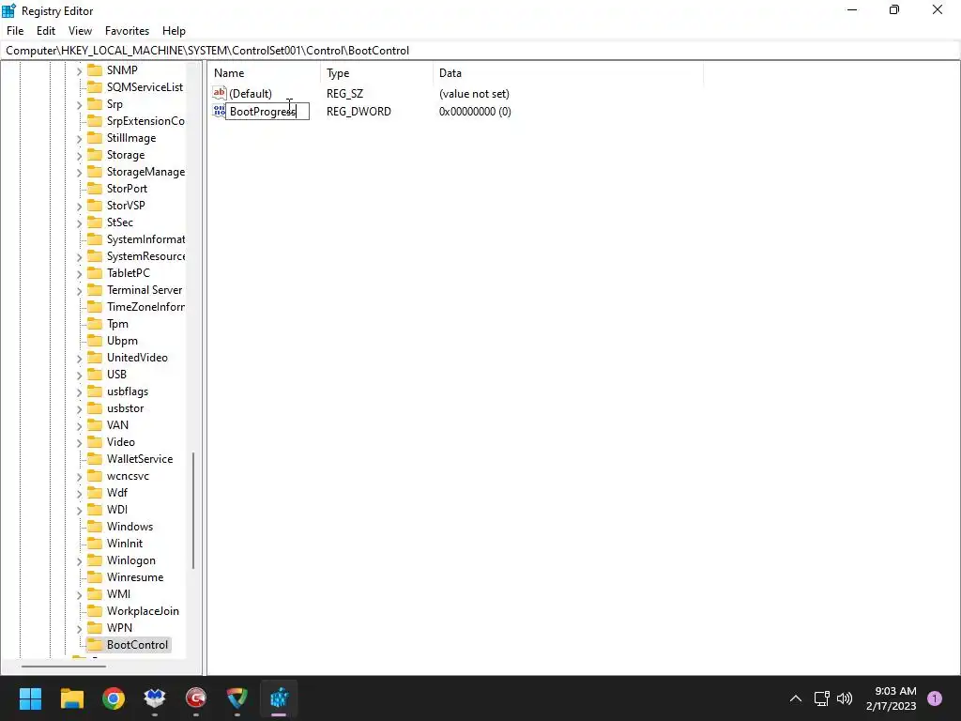Expand the WMI key
Image resolution: width=961 pixels, height=721 pixels.
coord(79,594)
